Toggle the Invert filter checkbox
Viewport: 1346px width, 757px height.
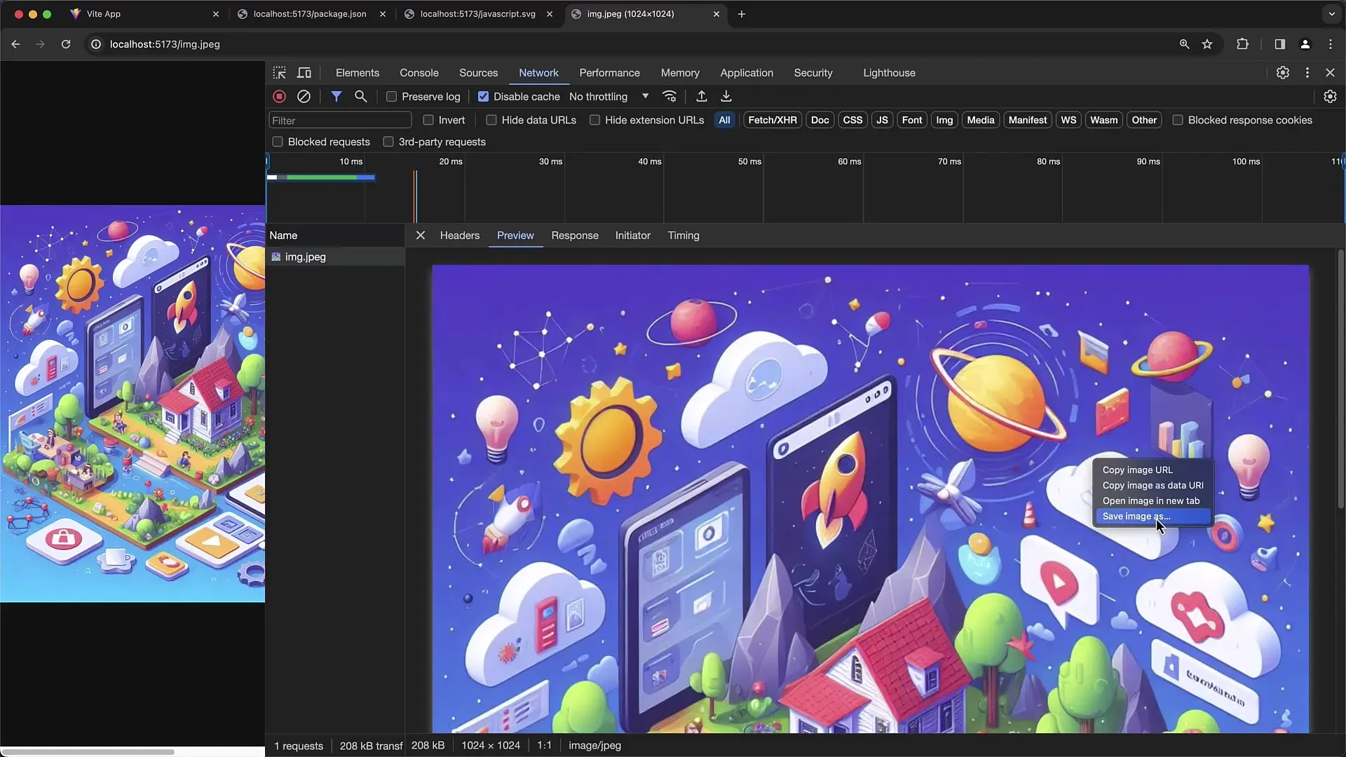(x=428, y=120)
